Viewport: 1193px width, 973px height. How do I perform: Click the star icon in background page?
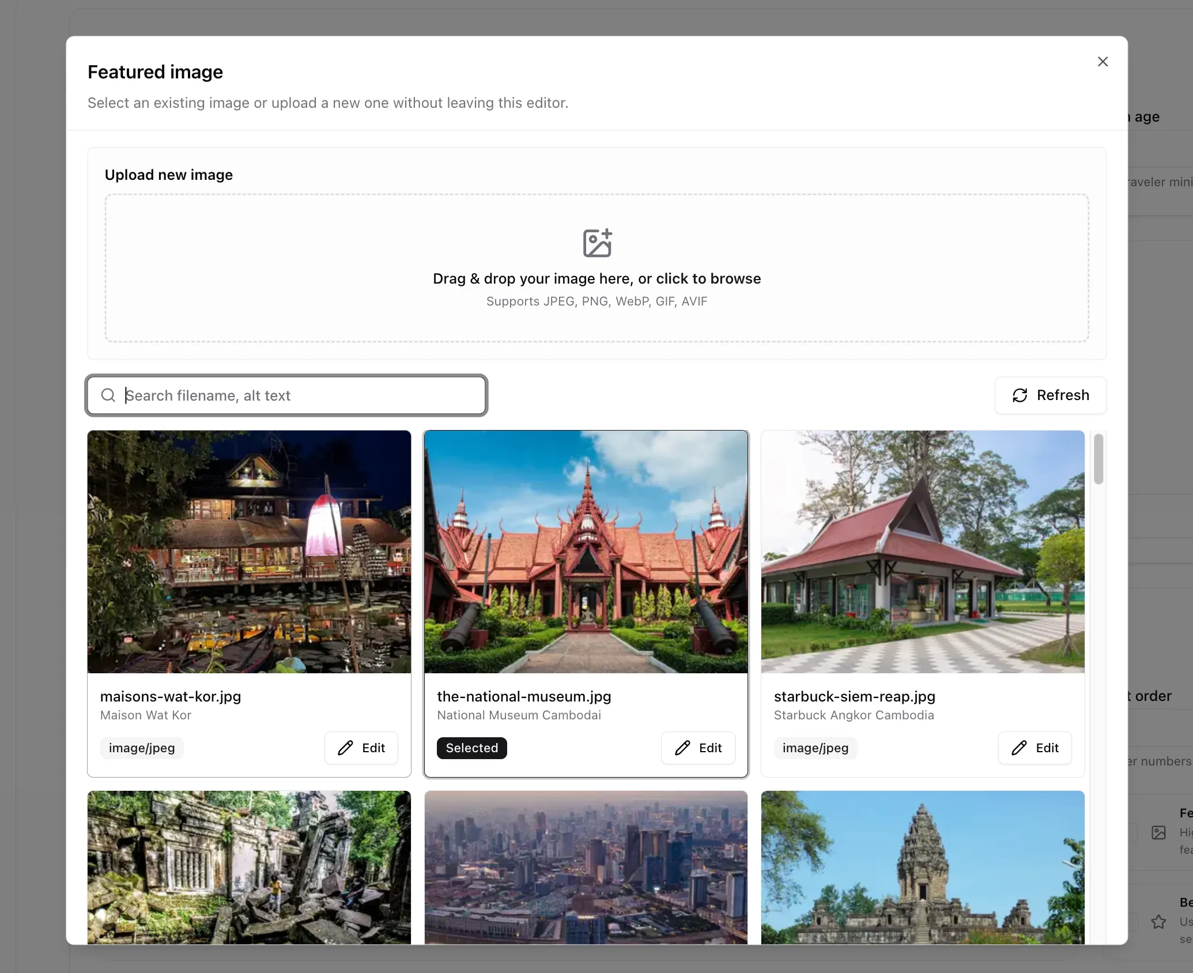pos(1158,922)
